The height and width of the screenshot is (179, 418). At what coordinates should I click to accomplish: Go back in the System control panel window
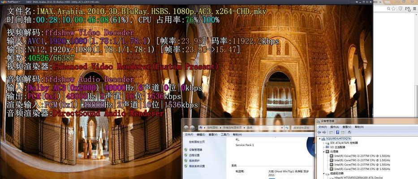186,128
